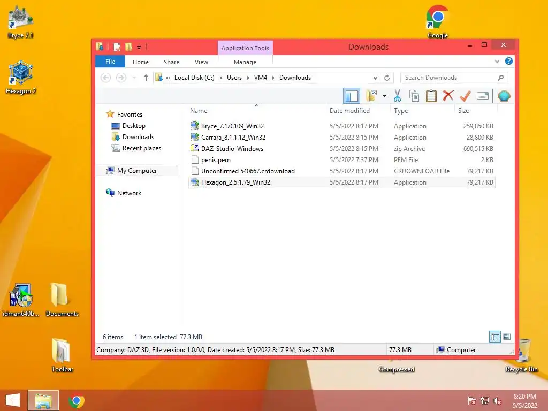
Task: Click the Cut scissors toolbar icon
Action: tap(398, 96)
